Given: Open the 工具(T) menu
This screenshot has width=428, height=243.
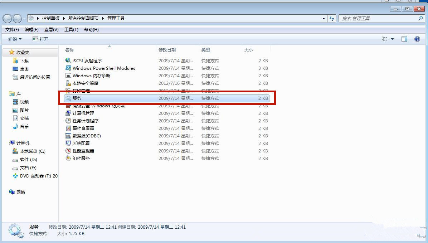Looking at the screenshot, I should [x=71, y=30].
